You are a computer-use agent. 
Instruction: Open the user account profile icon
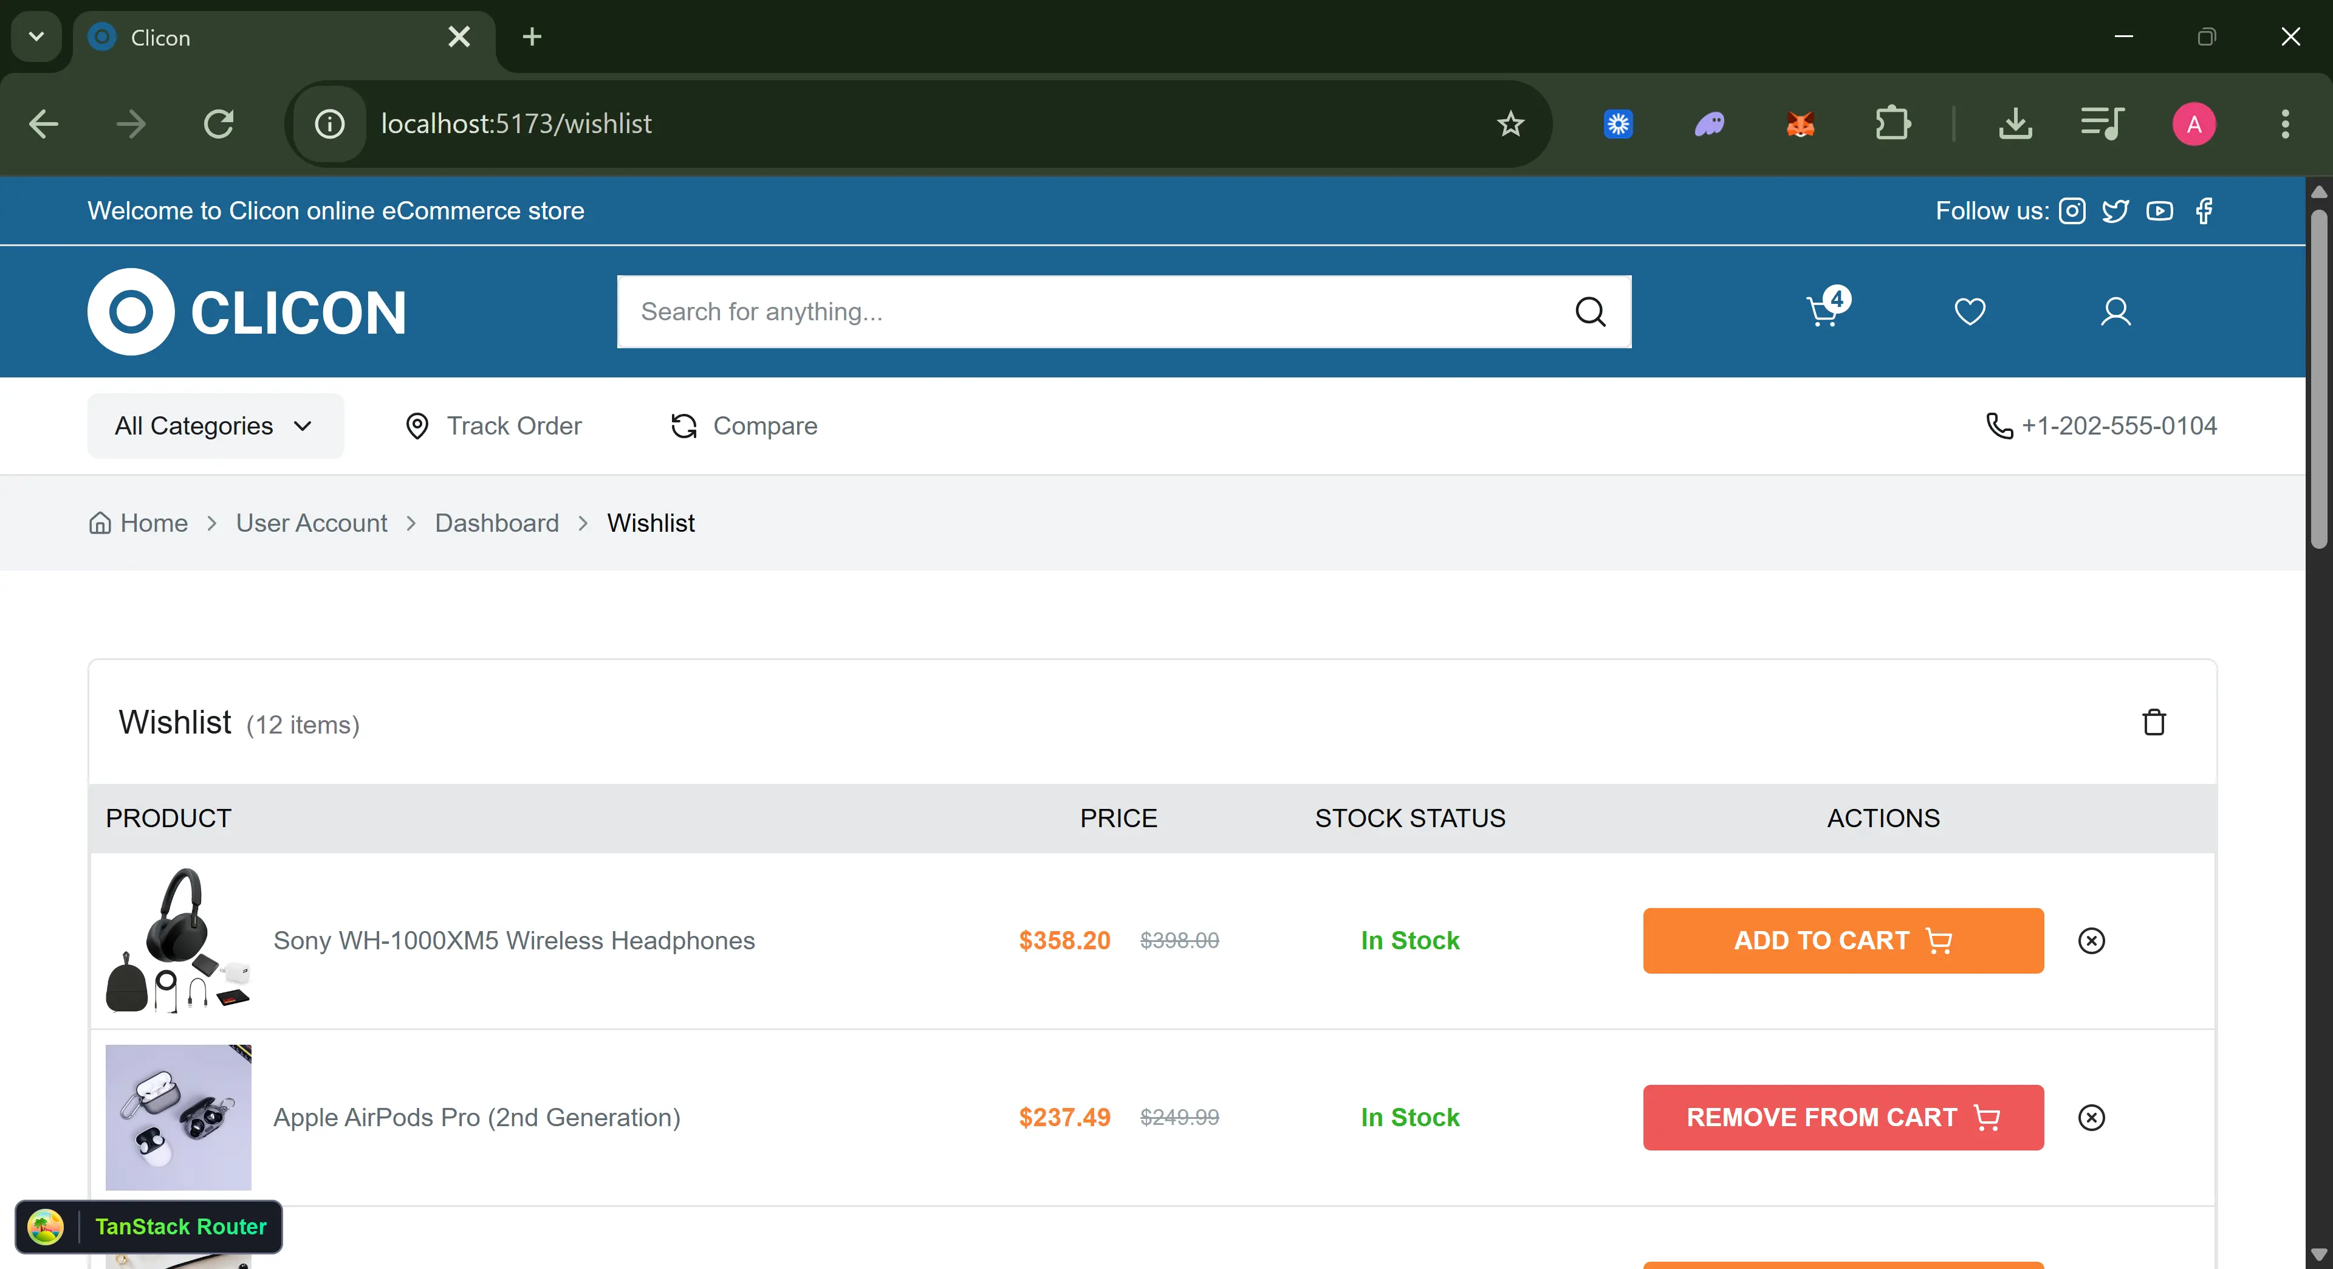(2115, 312)
